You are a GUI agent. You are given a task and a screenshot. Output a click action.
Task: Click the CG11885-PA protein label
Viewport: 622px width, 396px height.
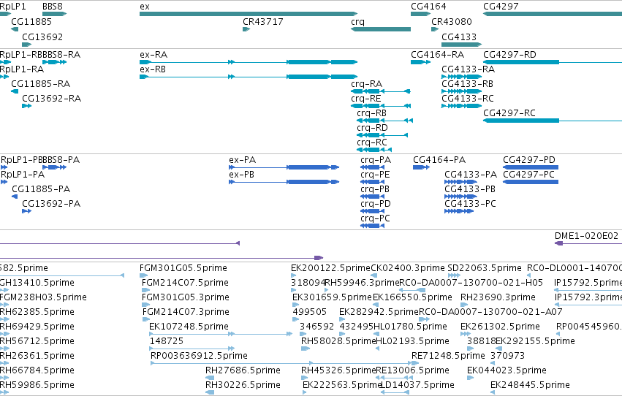41,189
